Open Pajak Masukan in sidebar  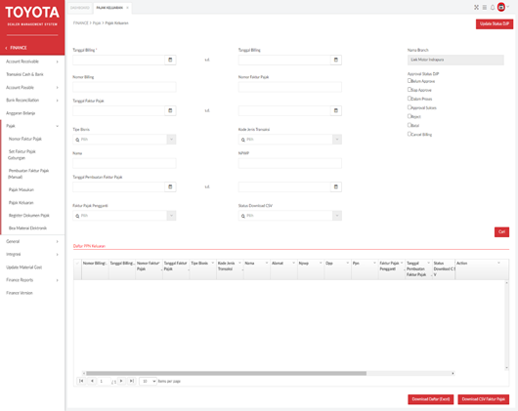pos(22,189)
